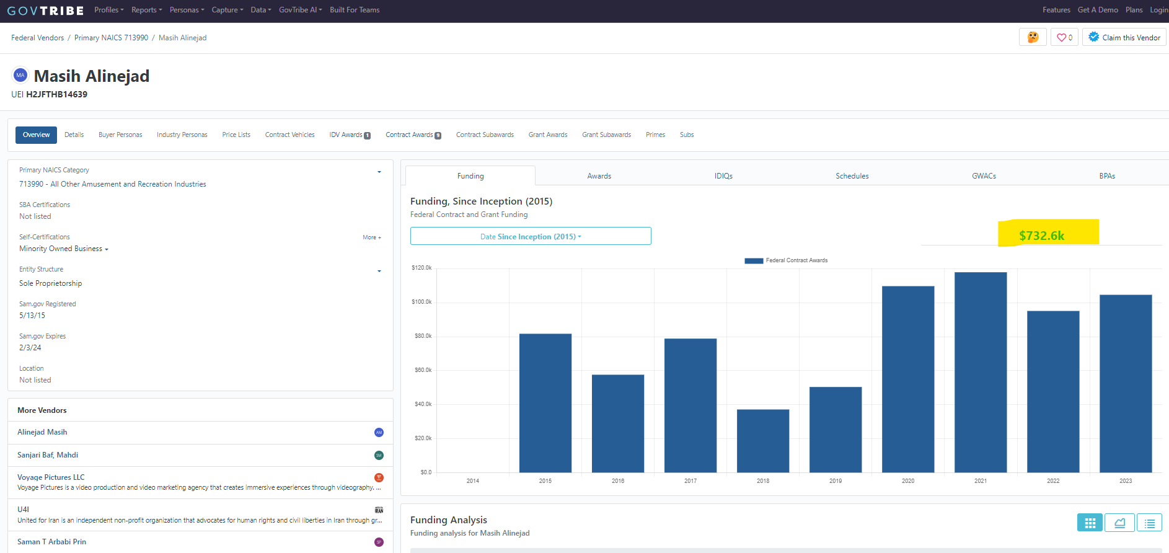This screenshot has width=1169, height=553.
Task: Click the Voyage Pictures LLC logo icon
Action: (379, 477)
